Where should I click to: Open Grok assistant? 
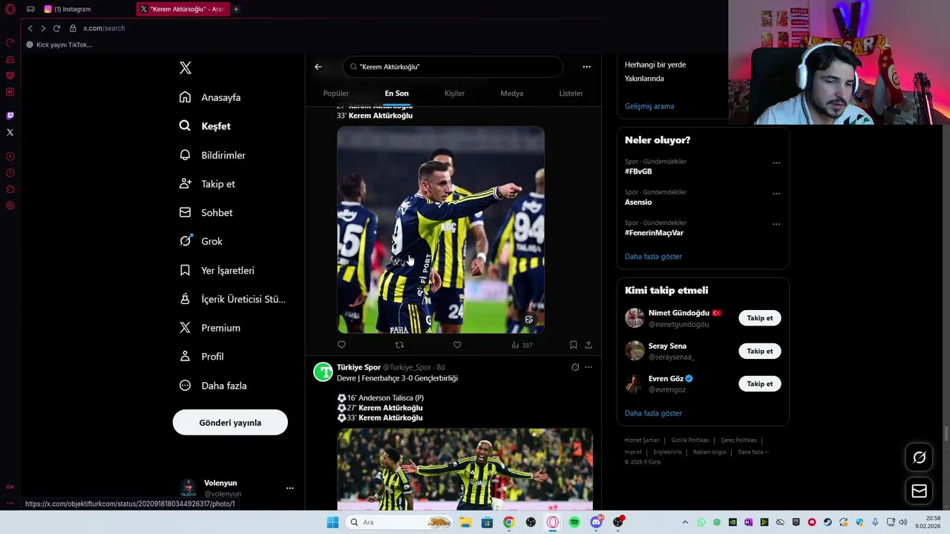pos(202,241)
